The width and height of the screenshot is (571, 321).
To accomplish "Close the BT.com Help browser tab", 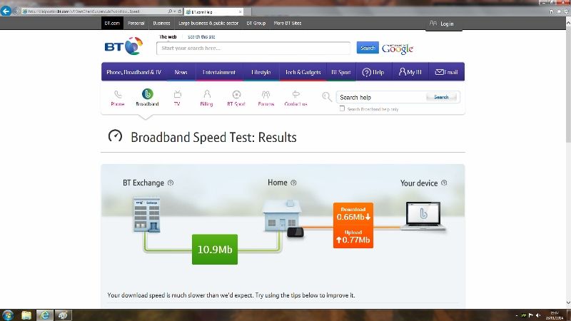I will [240, 11].
